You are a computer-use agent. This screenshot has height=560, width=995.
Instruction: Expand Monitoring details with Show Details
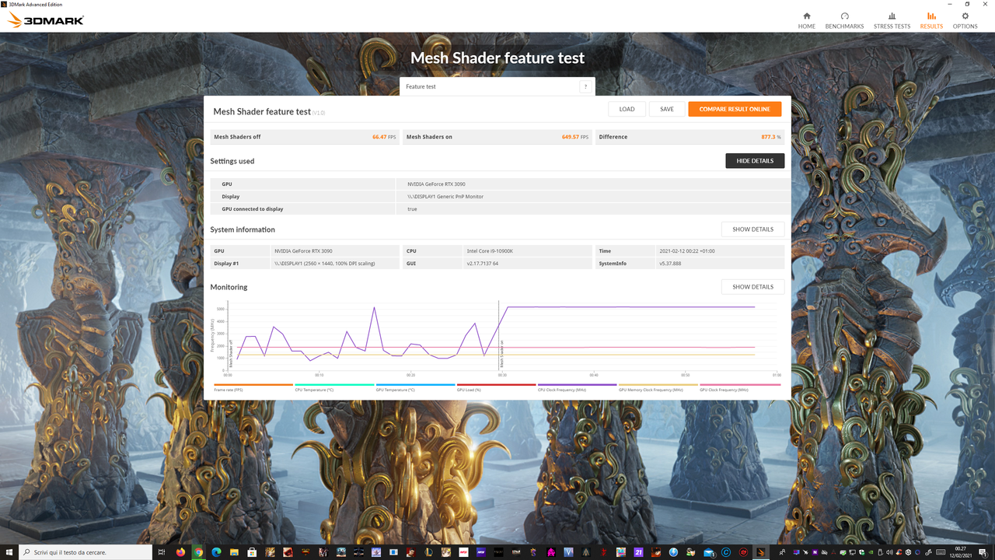pyautogui.click(x=752, y=286)
